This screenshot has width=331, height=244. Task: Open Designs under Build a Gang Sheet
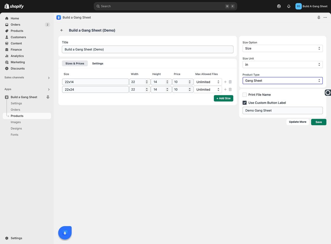tap(16, 128)
